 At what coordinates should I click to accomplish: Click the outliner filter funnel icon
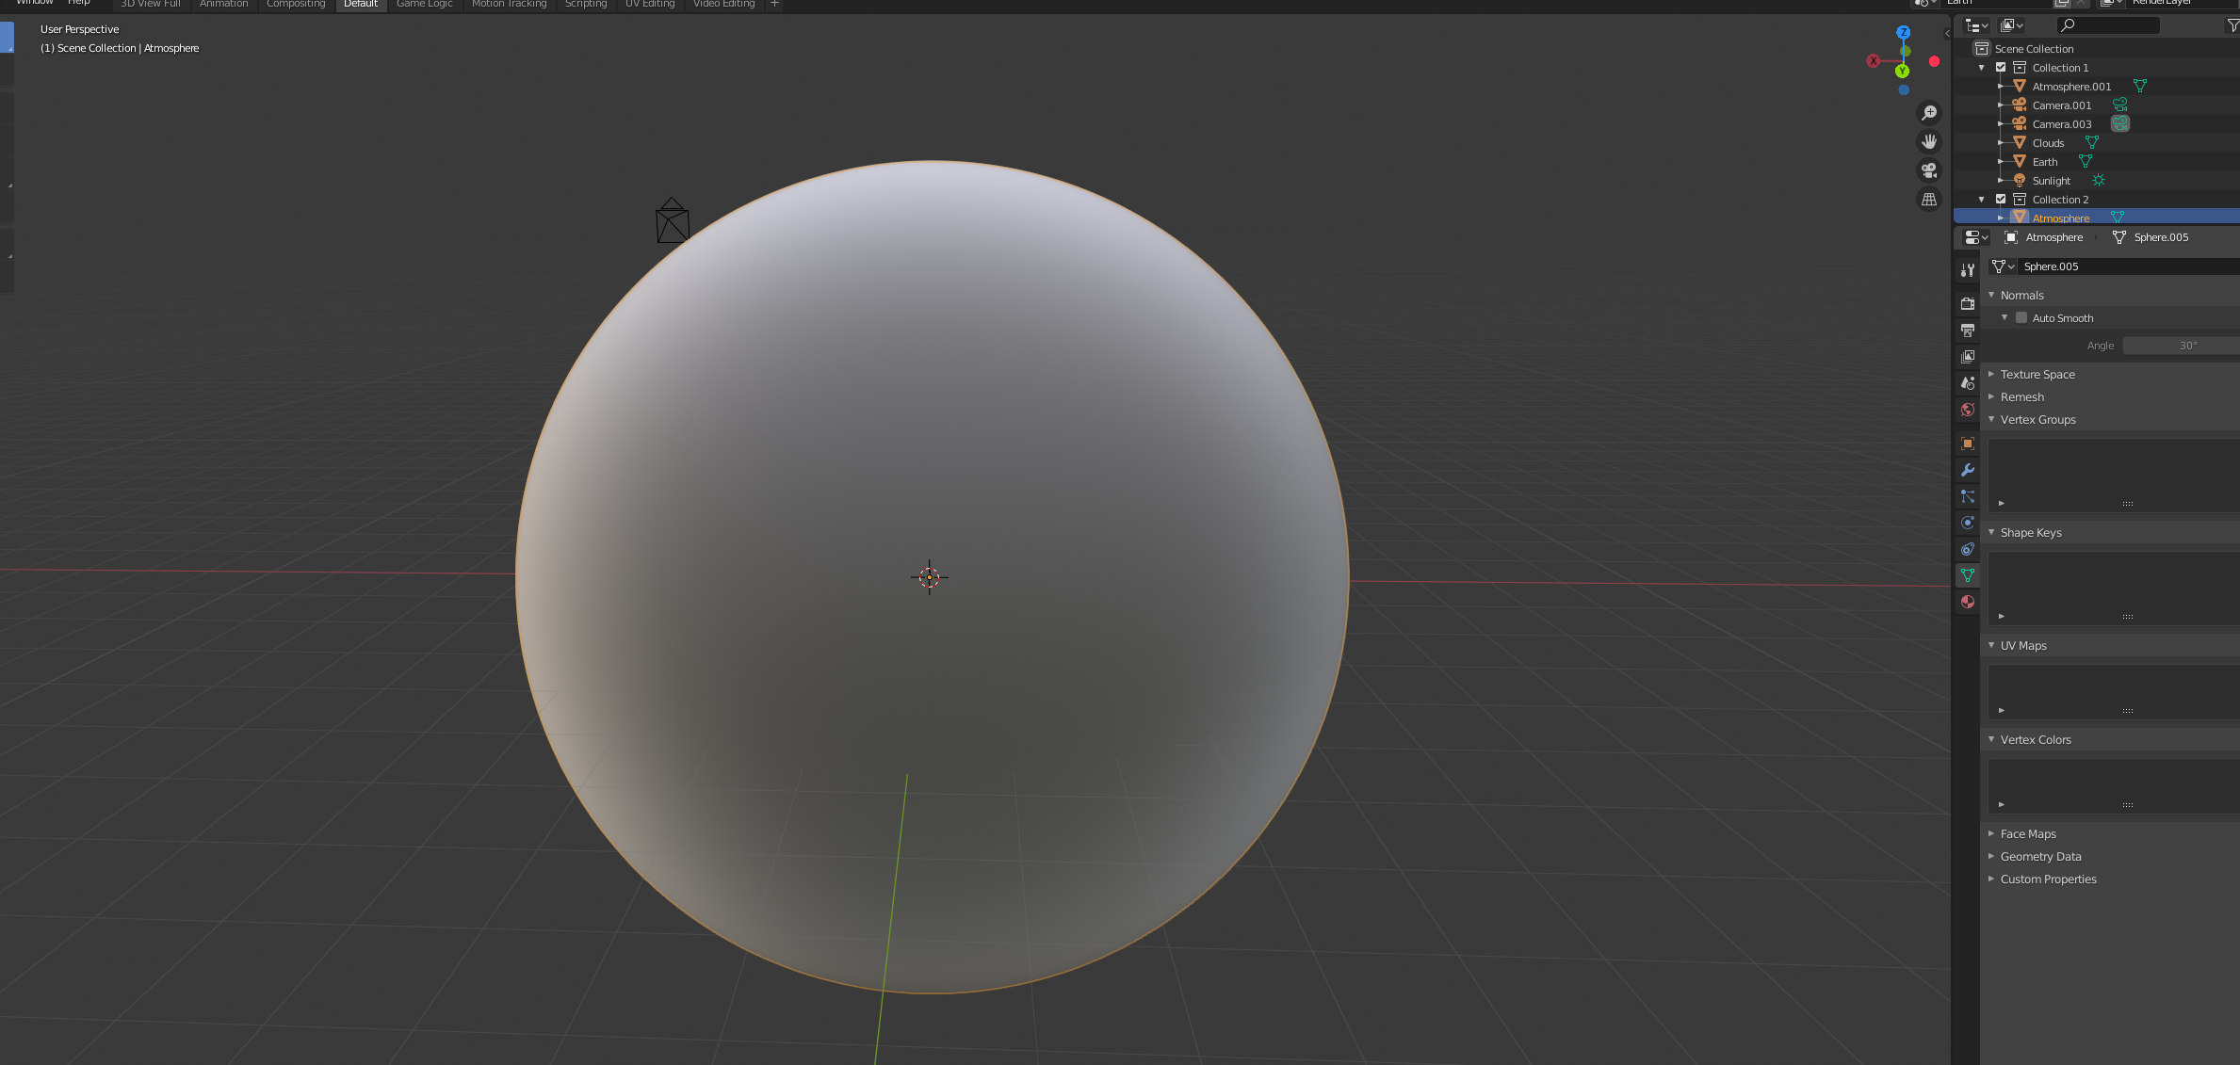click(2232, 25)
